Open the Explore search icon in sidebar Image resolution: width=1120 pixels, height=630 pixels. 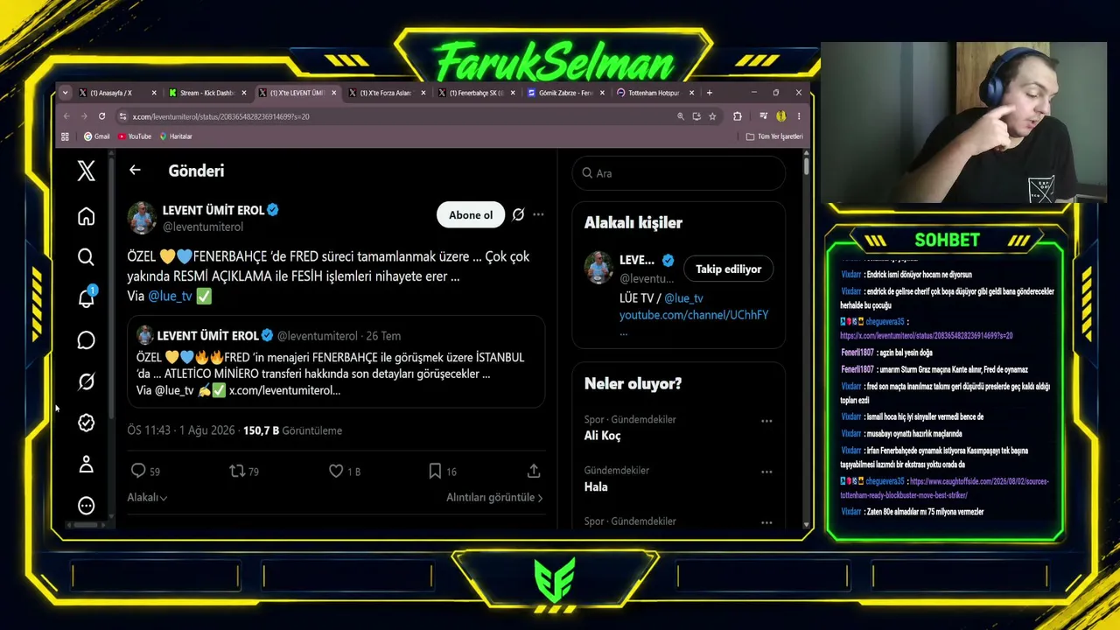pyautogui.click(x=86, y=257)
